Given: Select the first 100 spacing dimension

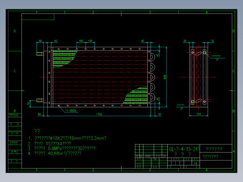Looking at the screenshot, I should (81, 41).
